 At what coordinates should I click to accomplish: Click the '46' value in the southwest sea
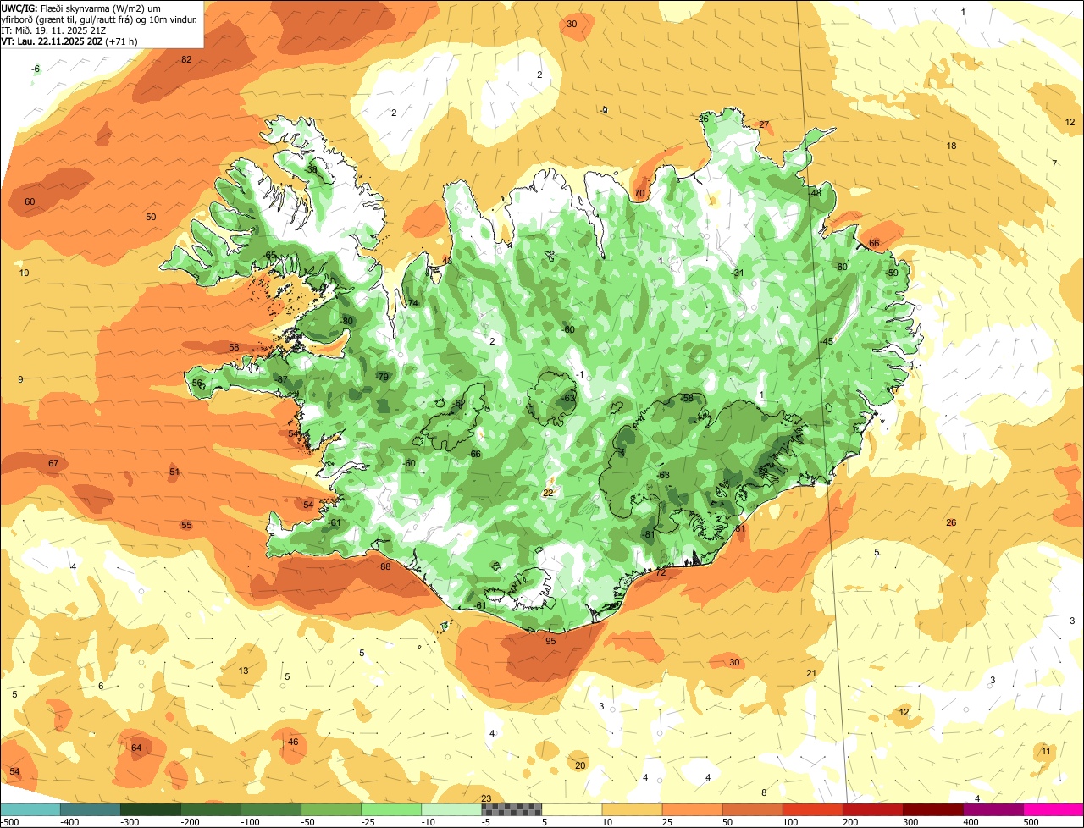(293, 742)
